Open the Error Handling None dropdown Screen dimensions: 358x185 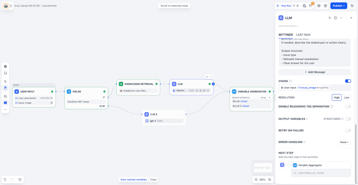344,142
